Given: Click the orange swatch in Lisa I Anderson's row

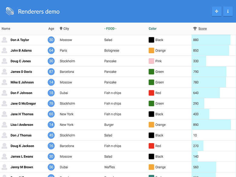Looking at the screenshot, I should 151,125.
